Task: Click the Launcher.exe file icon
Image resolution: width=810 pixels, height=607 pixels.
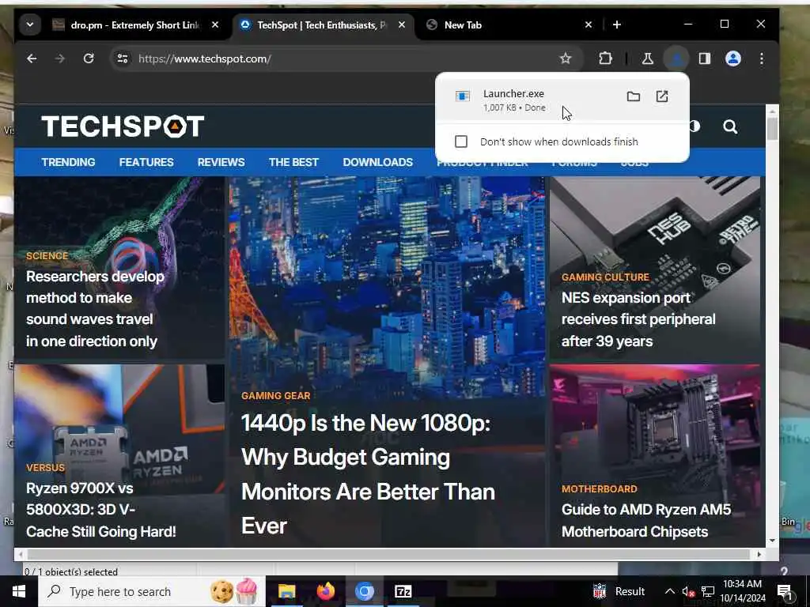Action: [x=462, y=96]
